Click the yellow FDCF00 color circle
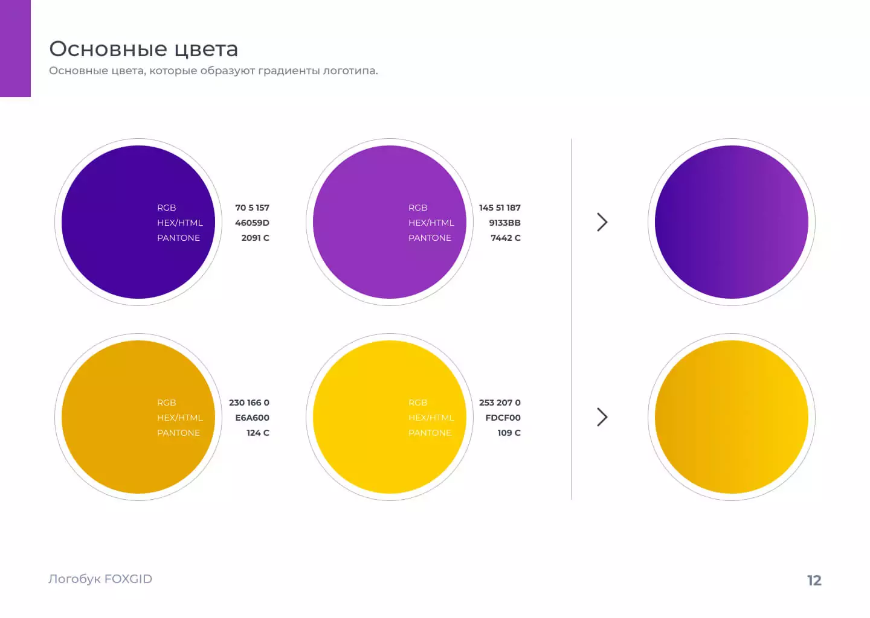This screenshot has width=870, height=618. [x=390, y=417]
